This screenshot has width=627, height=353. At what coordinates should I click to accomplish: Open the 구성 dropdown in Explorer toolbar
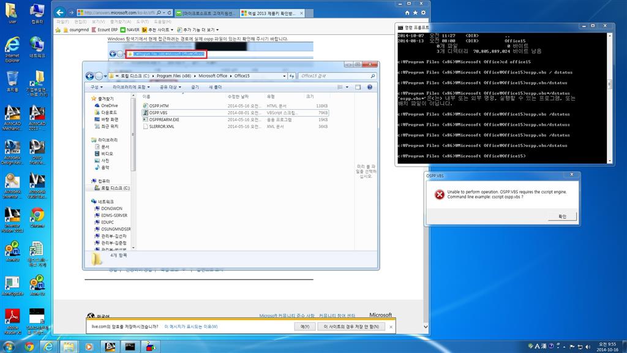tap(96, 87)
